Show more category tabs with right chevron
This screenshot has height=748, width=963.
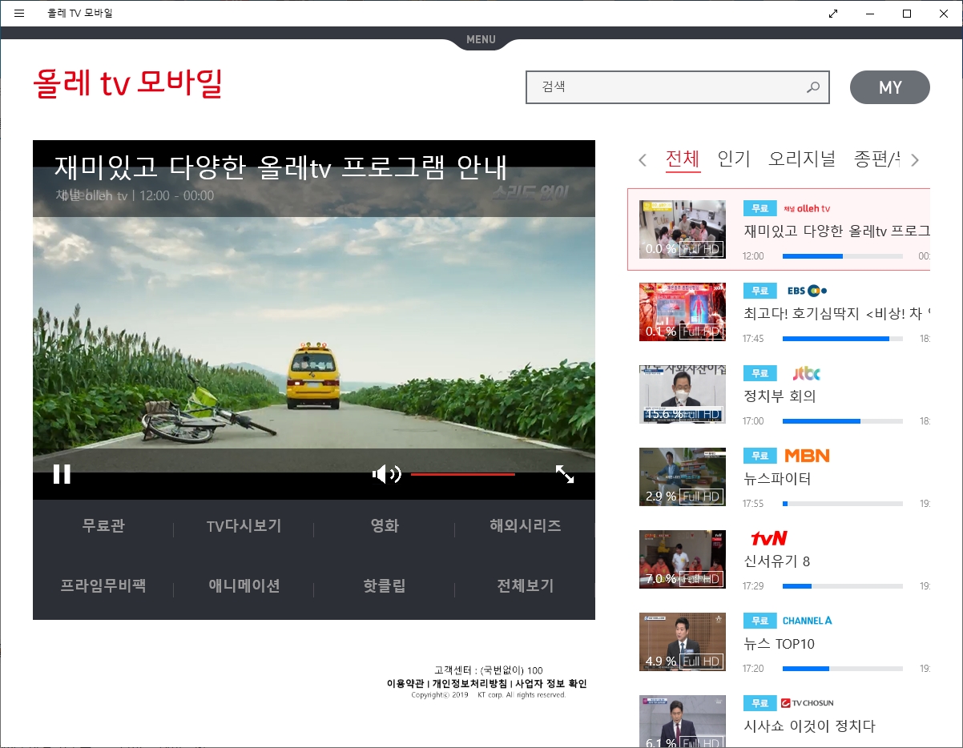pos(915,160)
